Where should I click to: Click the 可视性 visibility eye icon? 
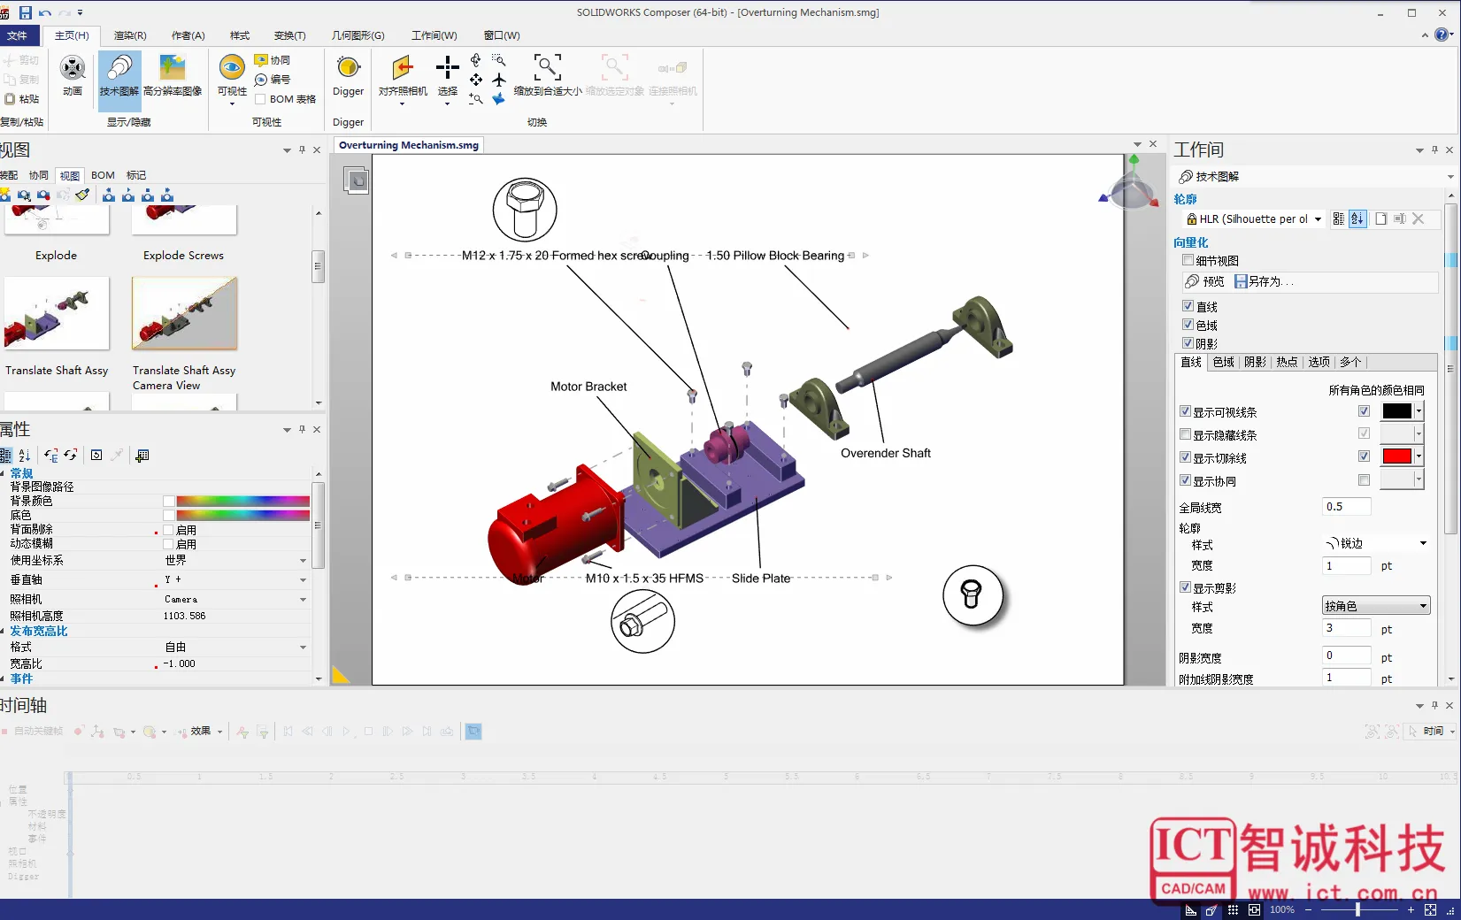point(232,67)
